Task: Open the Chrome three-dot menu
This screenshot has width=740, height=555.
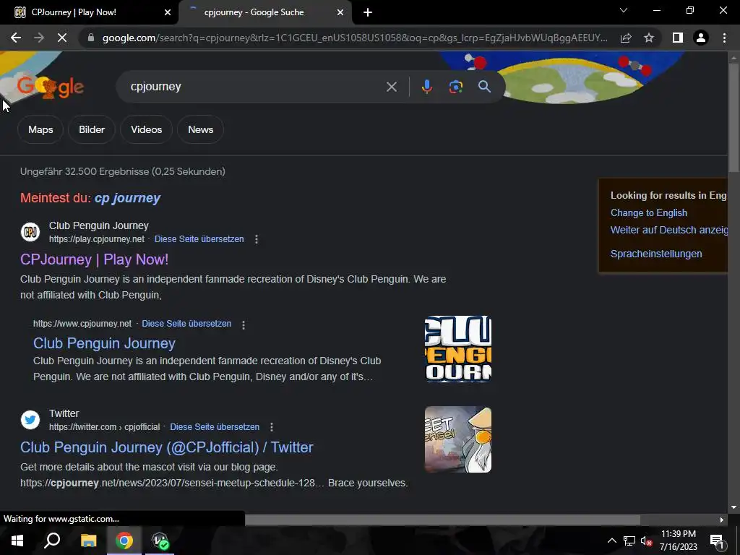Action: pos(724,38)
